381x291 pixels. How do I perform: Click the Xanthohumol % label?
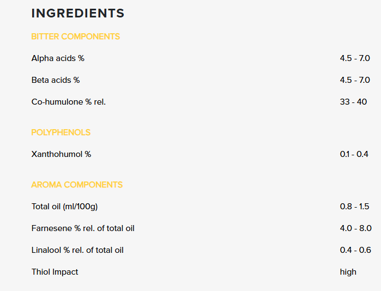[61, 154]
